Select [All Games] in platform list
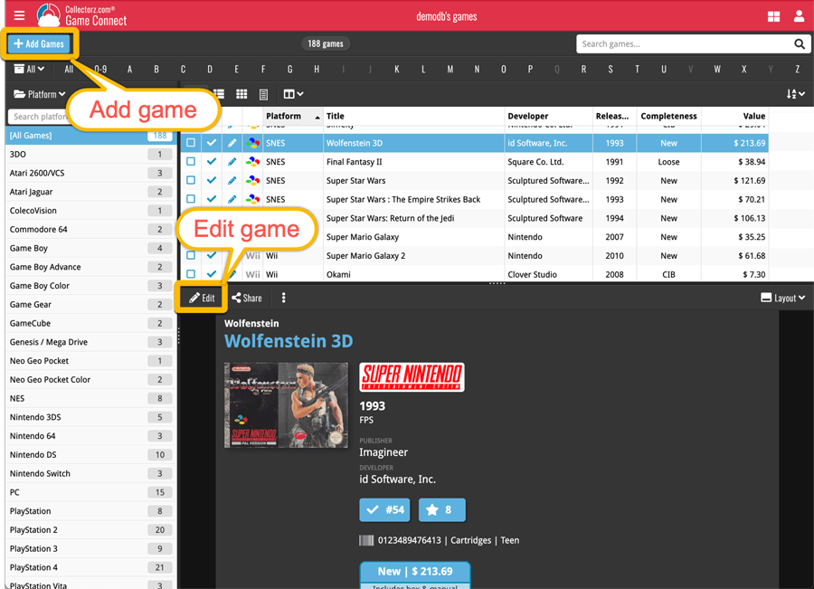Screen dimensions: 814x589 [90, 136]
